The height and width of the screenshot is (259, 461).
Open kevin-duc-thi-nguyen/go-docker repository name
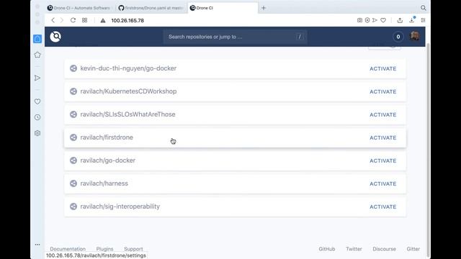(128, 68)
